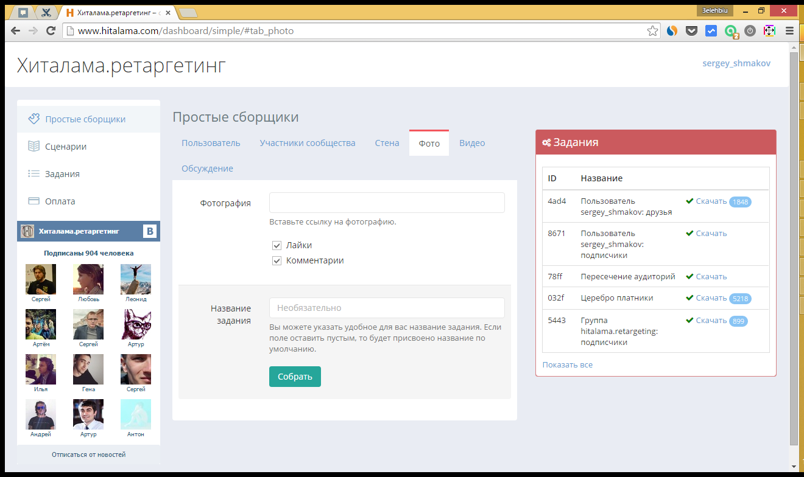
Task: Download task 8671 via Скачать
Action: [711, 233]
